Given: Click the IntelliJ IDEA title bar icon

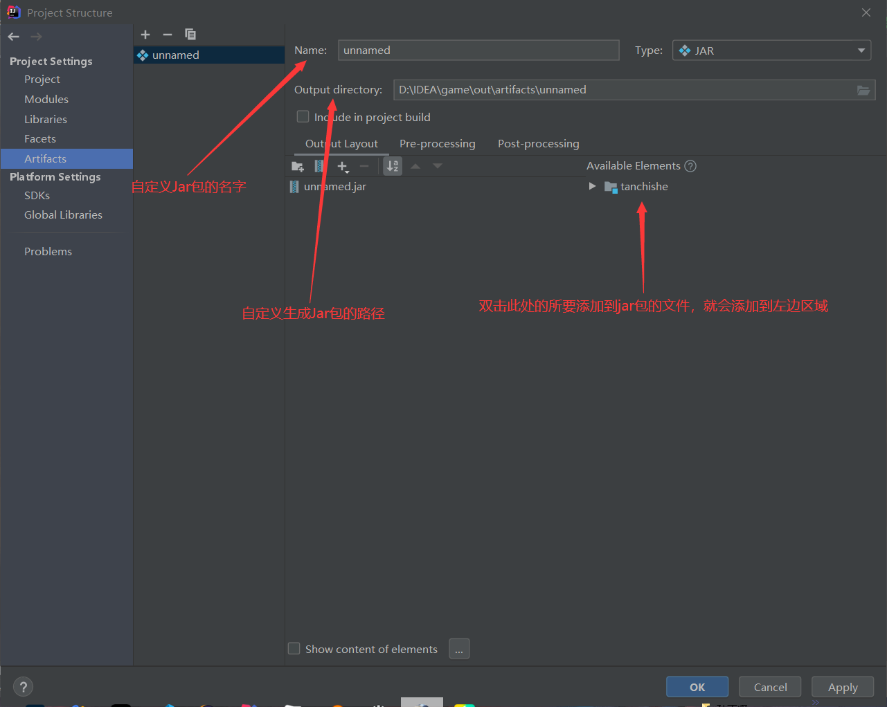Looking at the screenshot, I should tap(13, 12).
